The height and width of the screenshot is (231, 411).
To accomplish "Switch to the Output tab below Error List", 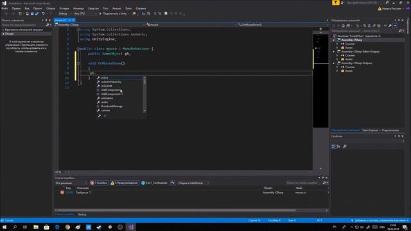I will (82, 214).
